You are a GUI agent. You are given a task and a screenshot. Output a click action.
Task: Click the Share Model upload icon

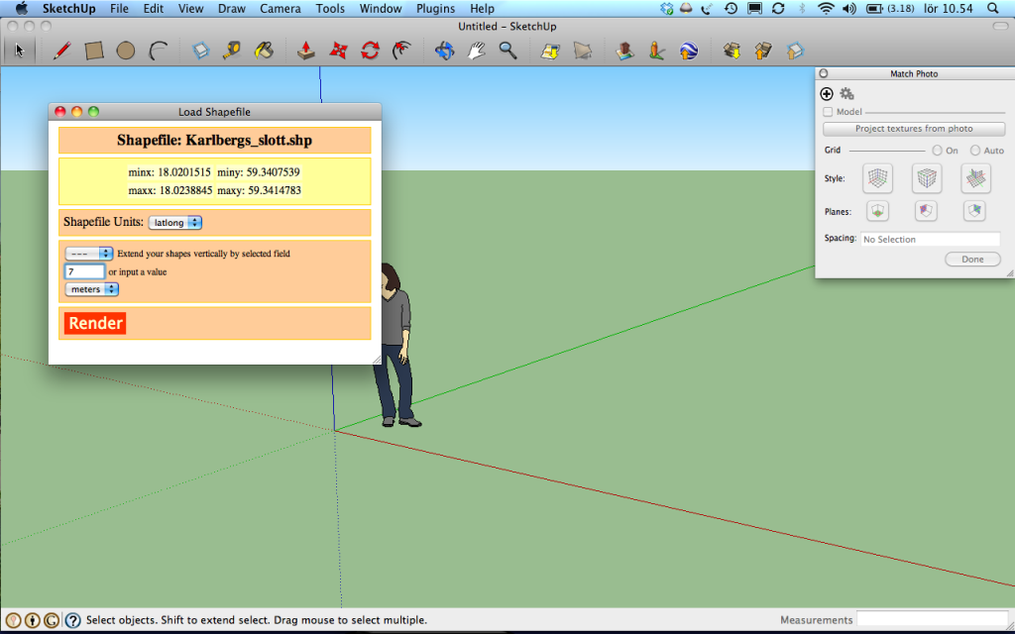click(x=764, y=51)
